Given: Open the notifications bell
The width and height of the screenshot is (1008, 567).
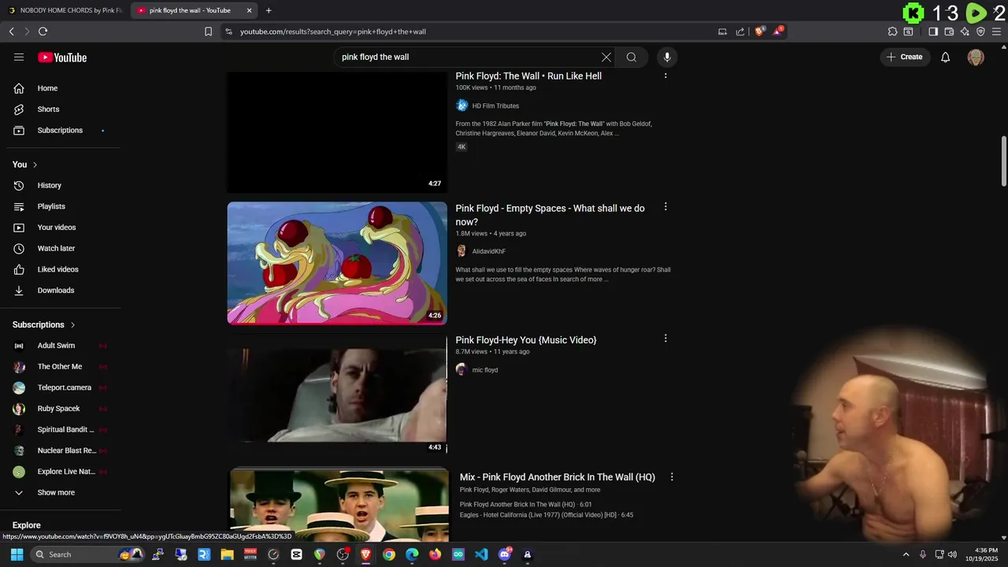Looking at the screenshot, I should point(946,57).
